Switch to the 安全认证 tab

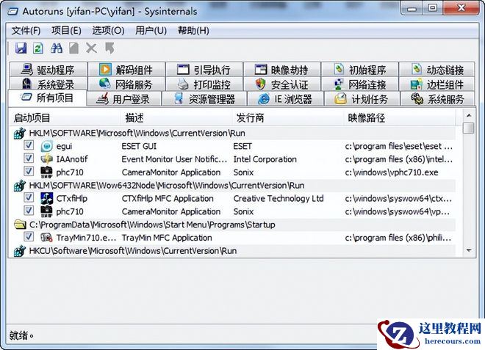tap(282, 84)
